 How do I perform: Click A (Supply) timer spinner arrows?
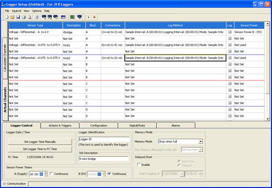(x=45, y=174)
